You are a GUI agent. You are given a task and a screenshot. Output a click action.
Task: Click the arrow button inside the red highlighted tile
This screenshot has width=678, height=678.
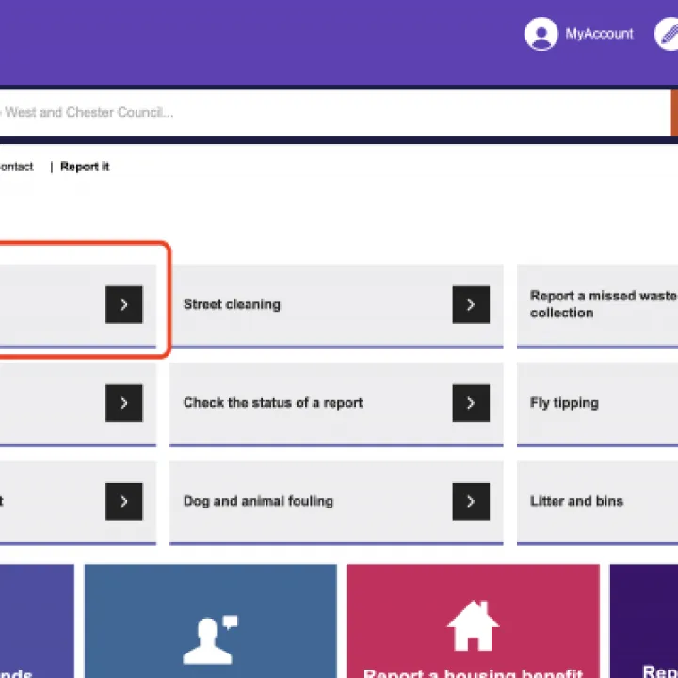pyautogui.click(x=123, y=304)
